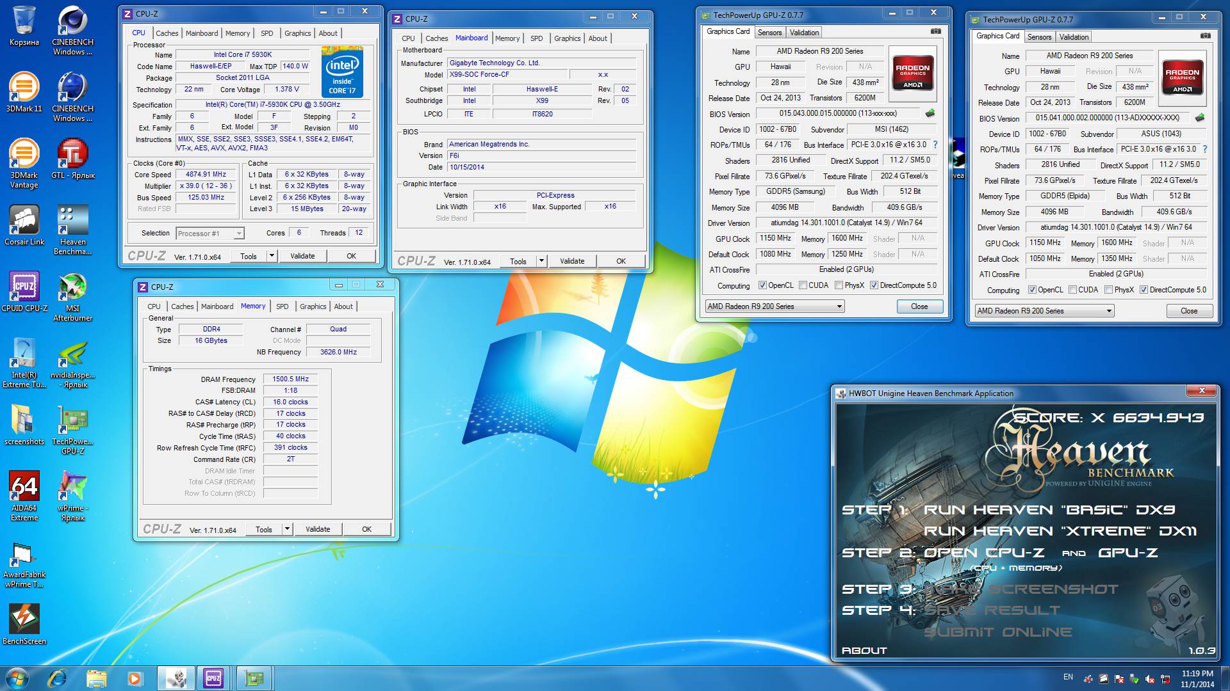The height and width of the screenshot is (691, 1230).
Task: Open the Recycle Bin (Корзина) desktop icon
Action: click(24, 26)
